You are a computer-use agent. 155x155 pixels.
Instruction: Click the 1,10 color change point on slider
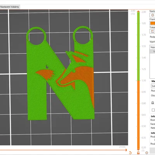138,81
